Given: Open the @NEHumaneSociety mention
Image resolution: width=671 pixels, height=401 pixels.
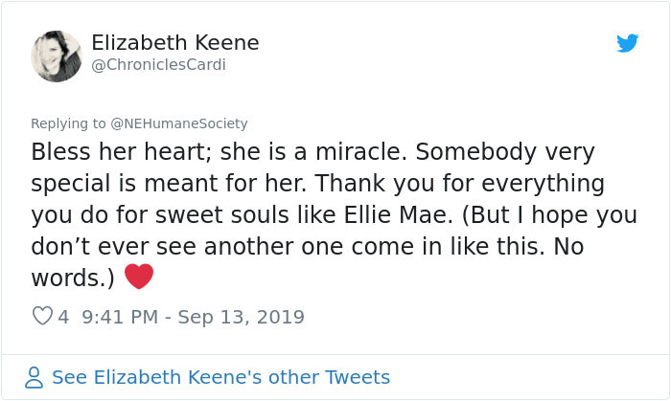Looking at the screenshot, I should coord(180,123).
